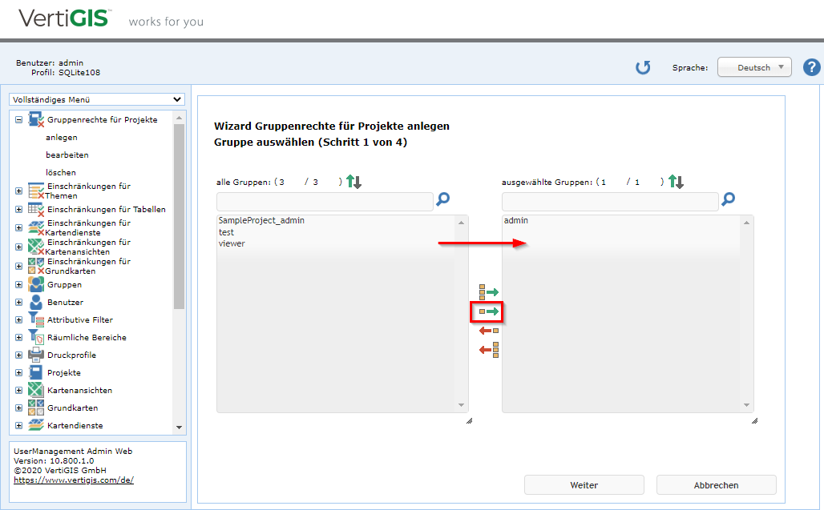Click the refresh arrow icon near Sprache
824x510 pixels.
tap(643, 67)
